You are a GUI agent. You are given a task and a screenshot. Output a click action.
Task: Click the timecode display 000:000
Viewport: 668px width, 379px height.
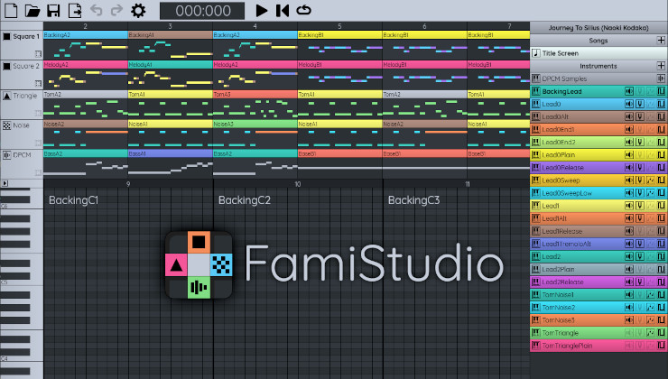200,10
